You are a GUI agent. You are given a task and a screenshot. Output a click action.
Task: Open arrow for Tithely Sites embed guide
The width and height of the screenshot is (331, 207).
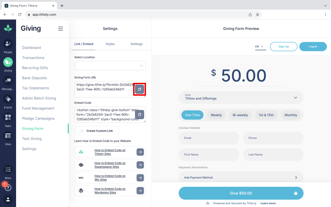click(x=140, y=152)
